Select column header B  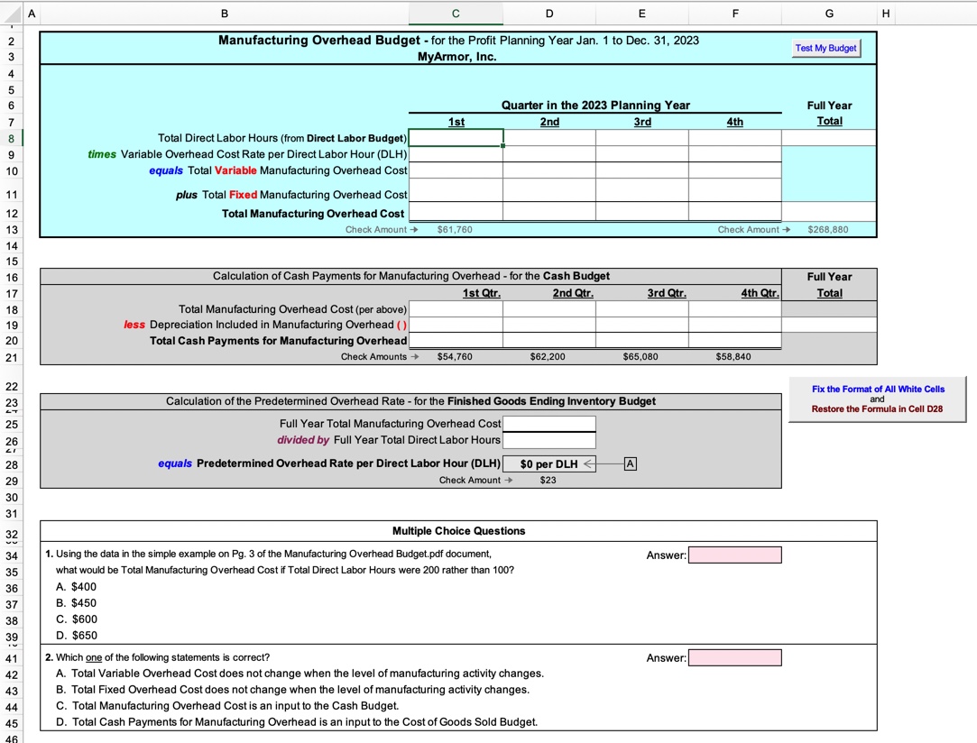pos(223,13)
